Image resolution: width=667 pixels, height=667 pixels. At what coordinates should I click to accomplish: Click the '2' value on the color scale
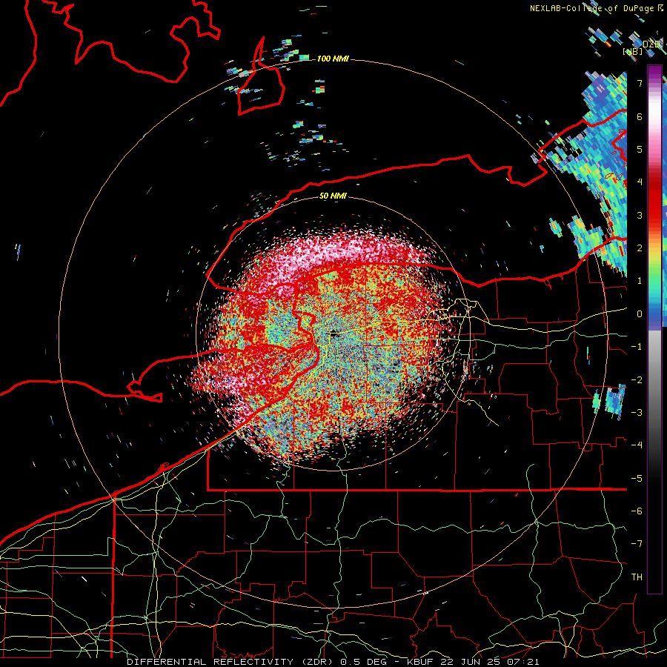pyautogui.click(x=640, y=248)
